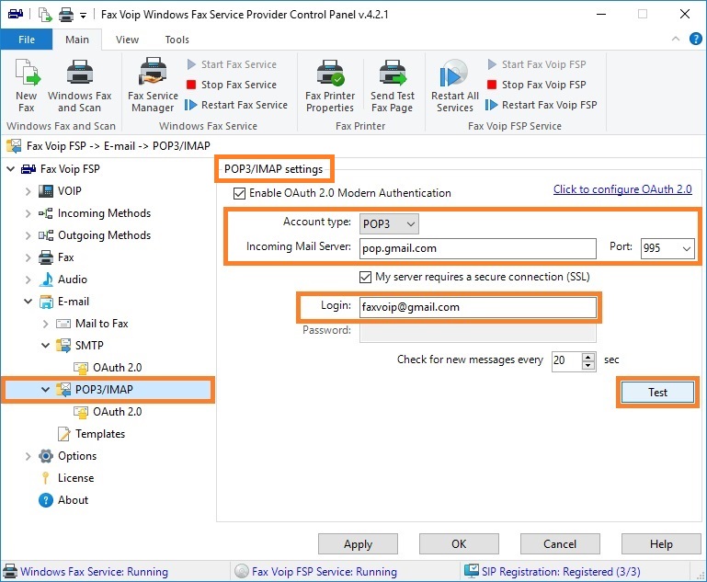Image resolution: width=707 pixels, height=582 pixels.
Task: Stop Fax Voip FSP service
Action: [537, 85]
